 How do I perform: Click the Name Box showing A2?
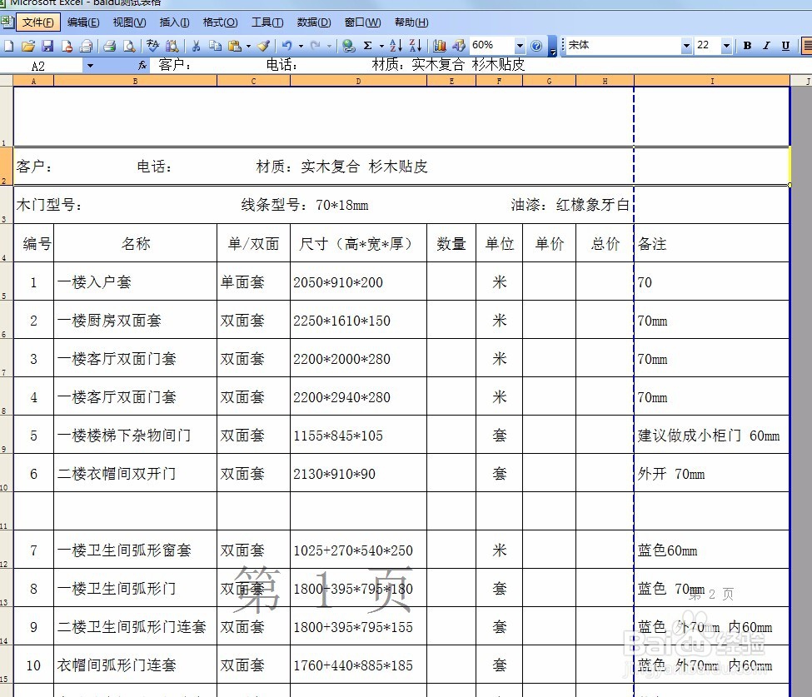pos(42,66)
